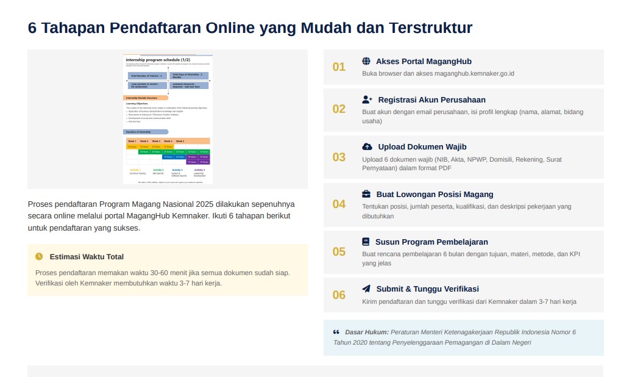Click the step number 01 label
The height and width of the screenshot is (377, 632).
[339, 67]
